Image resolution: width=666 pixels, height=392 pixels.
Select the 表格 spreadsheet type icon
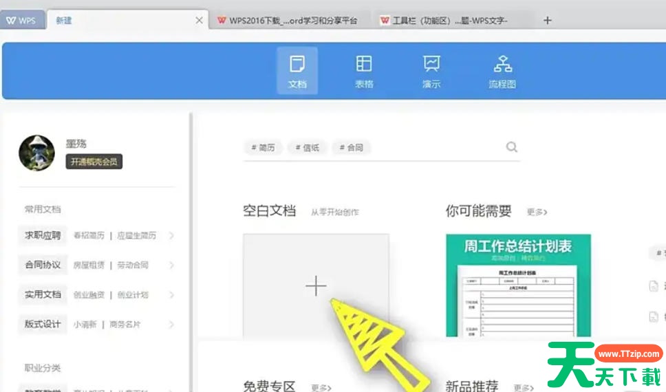tap(364, 71)
